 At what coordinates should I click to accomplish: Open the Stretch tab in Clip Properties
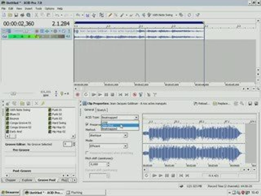click(101, 110)
